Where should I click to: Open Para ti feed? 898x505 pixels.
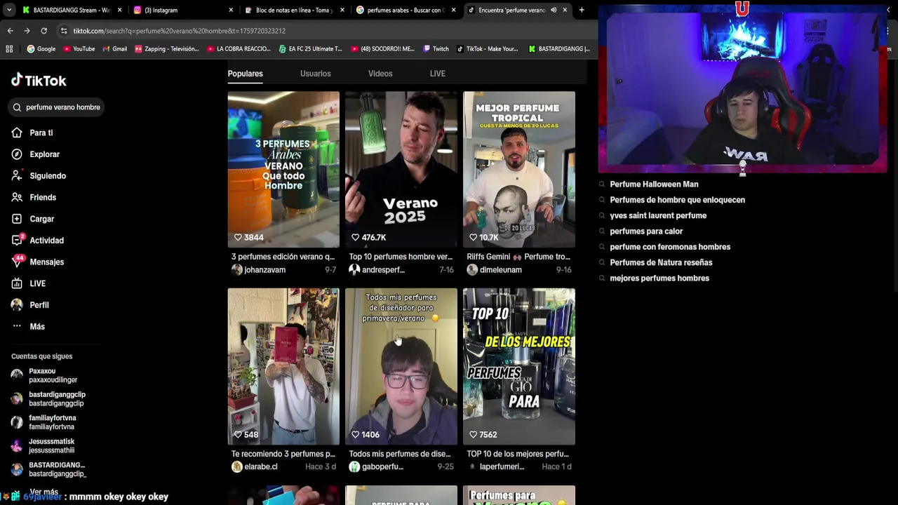point(32,133)
